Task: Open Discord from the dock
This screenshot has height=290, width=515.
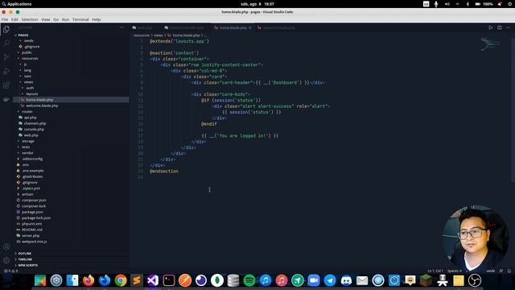Action: tap(346, 280)
